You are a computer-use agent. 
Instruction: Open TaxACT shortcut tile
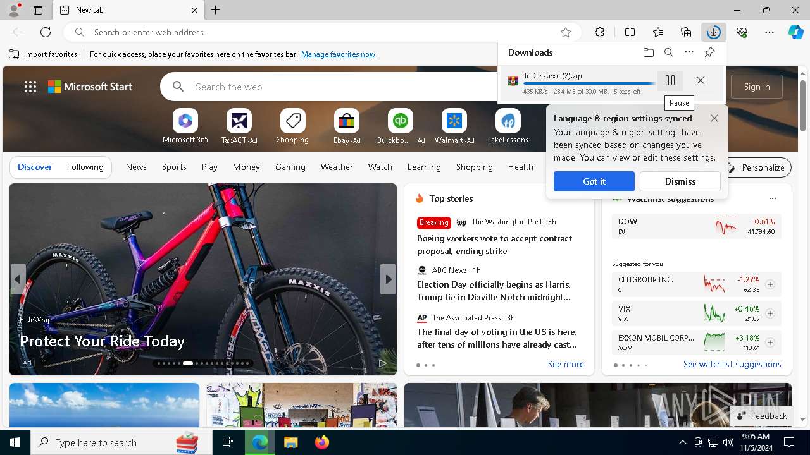point(239,126)
